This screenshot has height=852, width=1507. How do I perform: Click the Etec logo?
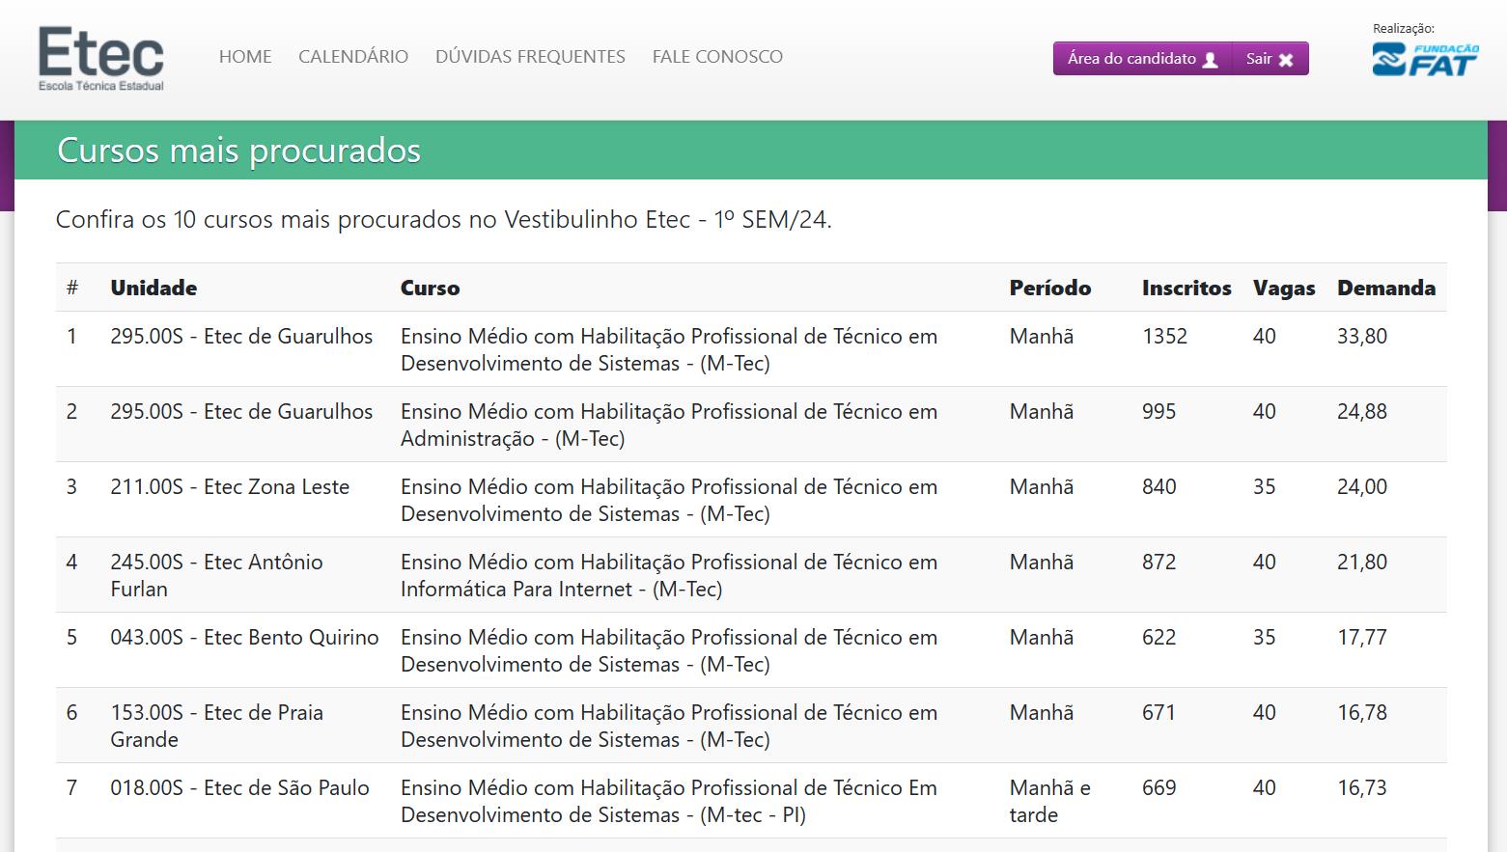pos(101,59)
